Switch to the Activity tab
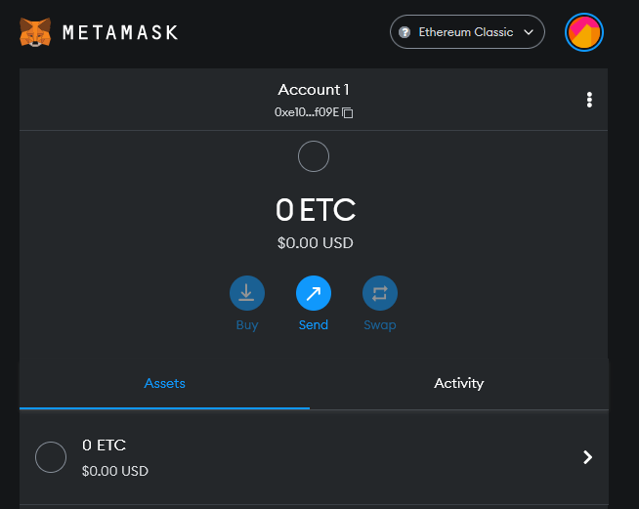The height and width of the screenshot is (509, 639). click(x=459, y=384)
